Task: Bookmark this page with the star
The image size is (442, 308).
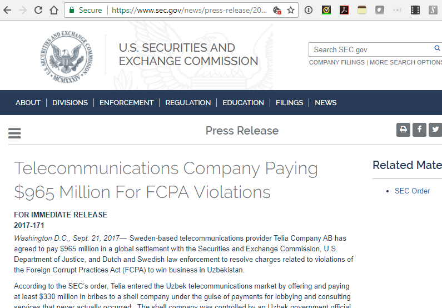Action: [x=291, y=10]
